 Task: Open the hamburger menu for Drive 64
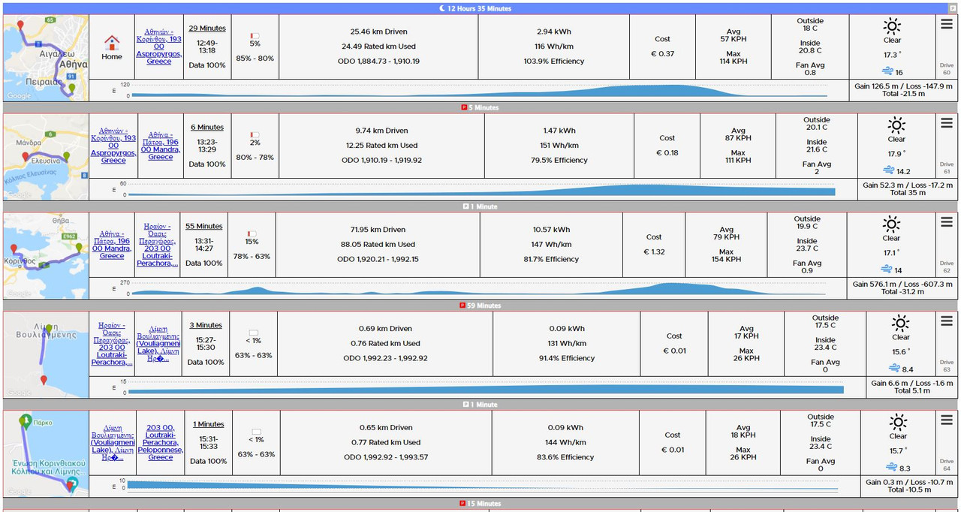coord(947,420)
